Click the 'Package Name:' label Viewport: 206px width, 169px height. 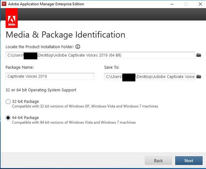20,67
